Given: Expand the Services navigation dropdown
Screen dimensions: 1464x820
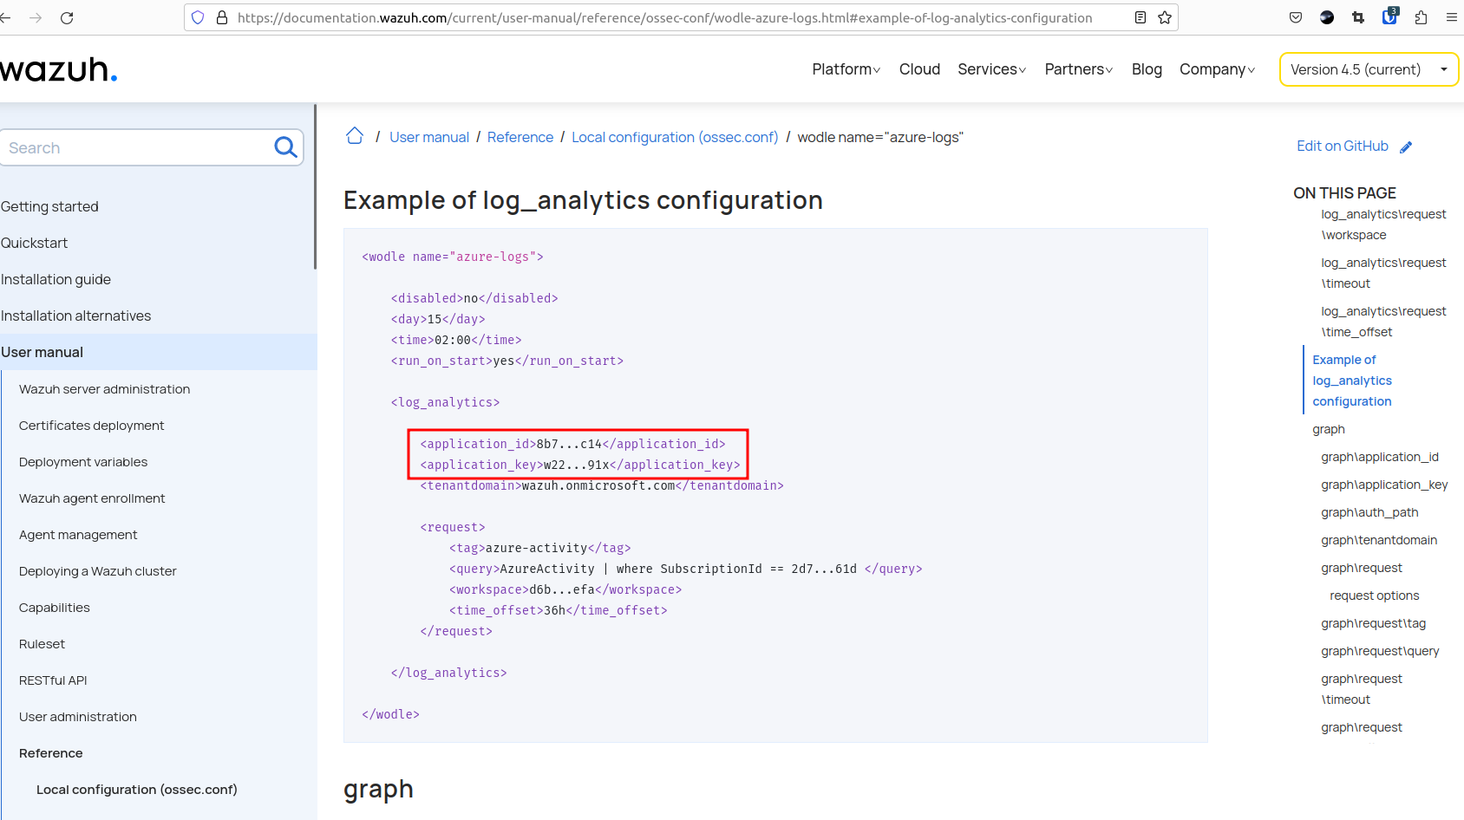Looking at the screenshot, I should [990, 69].
